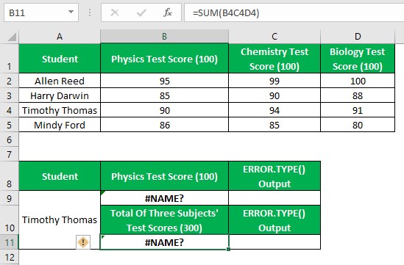Open the Insert Function fx icon
Viewport: 404px width, 265px height.
tap(168, 12)
